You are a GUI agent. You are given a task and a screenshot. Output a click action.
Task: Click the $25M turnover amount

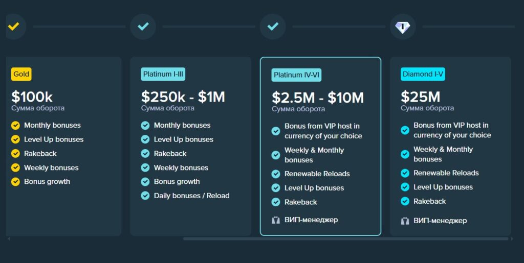tap(420, 97)
